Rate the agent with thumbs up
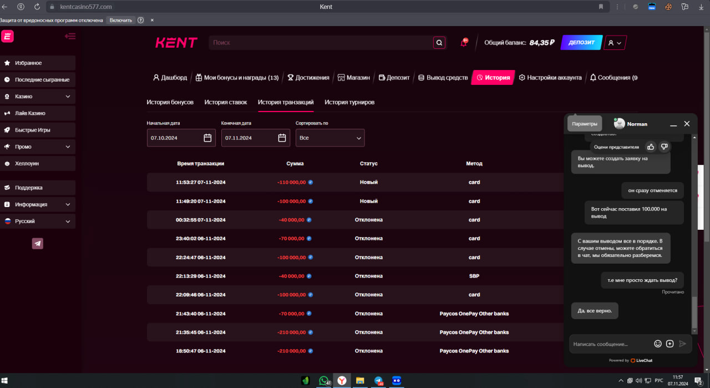710x388 pixels. pyautogui.click(x=651, y=147)
